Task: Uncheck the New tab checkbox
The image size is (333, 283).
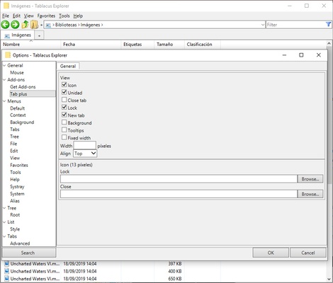Action: 64,115
